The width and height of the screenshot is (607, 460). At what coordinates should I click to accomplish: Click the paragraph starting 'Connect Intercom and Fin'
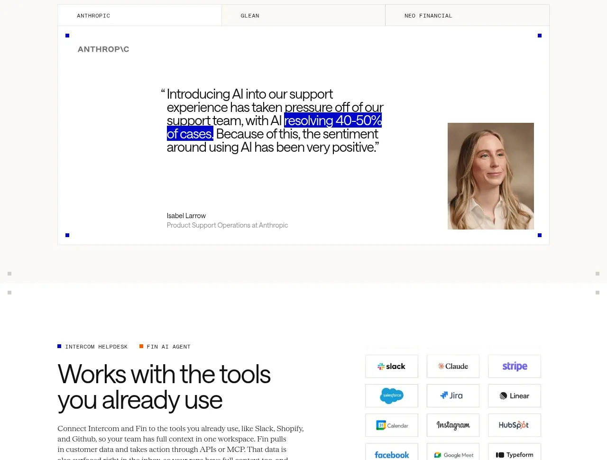(x=181, y=442)
